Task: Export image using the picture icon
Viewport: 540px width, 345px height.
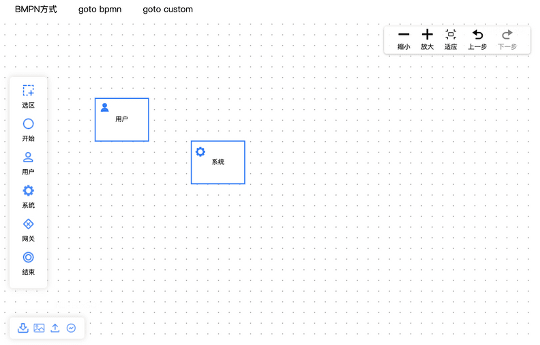Action: tap(39, 328)
